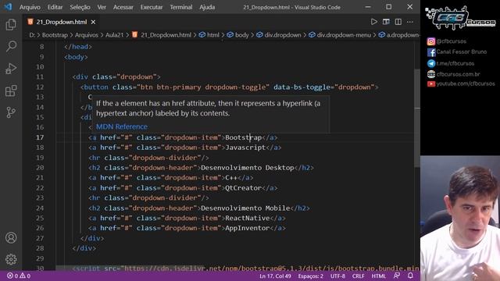Click the Arquivos breadcrumb folder
Viewport: 500px width, 281px height.
[87, 35]
